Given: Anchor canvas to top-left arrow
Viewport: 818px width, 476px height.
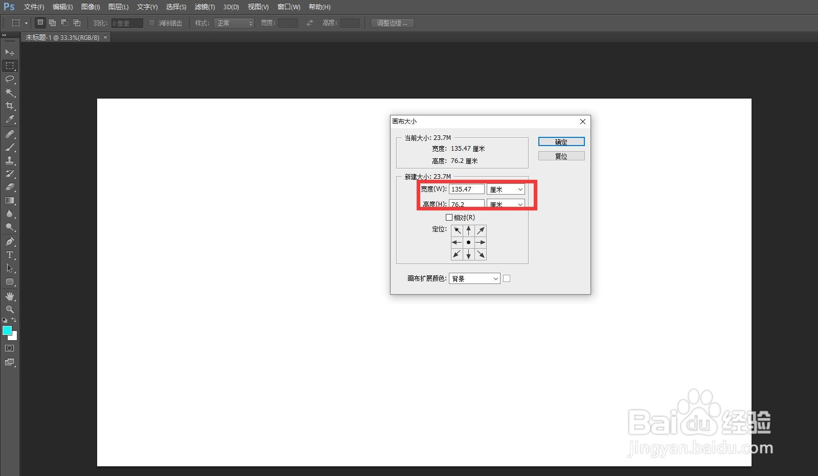Looking at the screenshot, I should point(457,230).
